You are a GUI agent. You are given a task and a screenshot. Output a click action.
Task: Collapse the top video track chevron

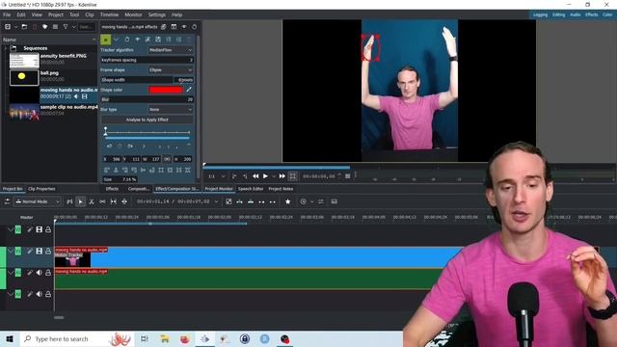point(11,229)
